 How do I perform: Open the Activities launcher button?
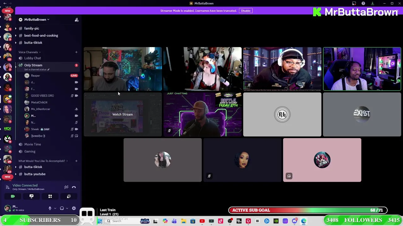[50, 196]
